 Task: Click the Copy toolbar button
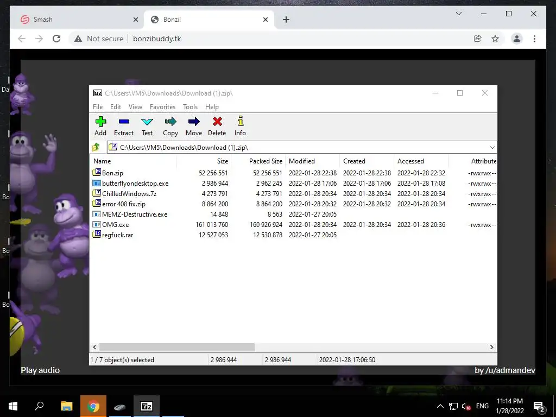pos(170,126)
